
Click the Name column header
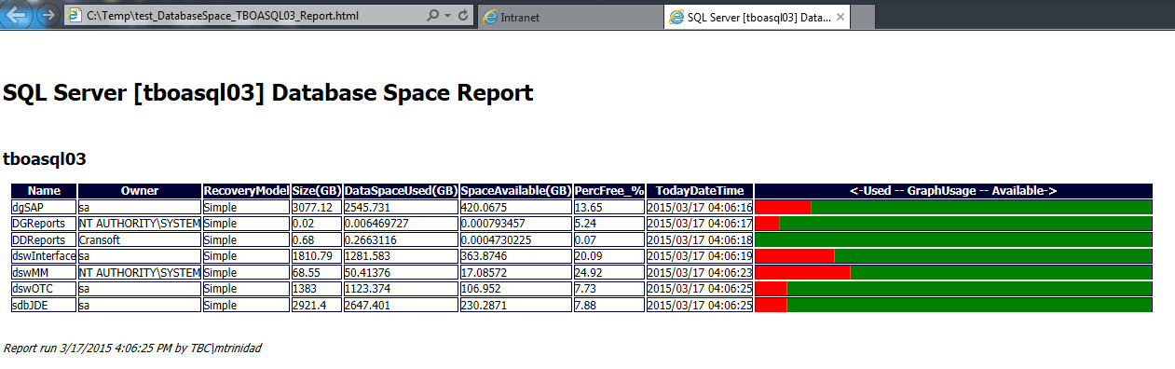pyautogui.click(x=44, y=191)
